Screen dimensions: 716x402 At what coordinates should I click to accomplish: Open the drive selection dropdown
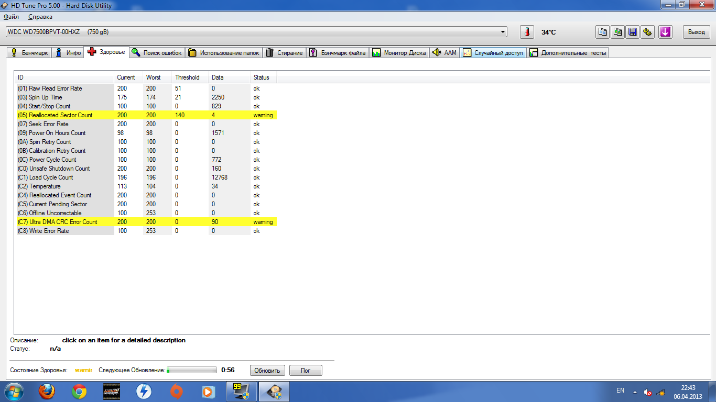[x=256, y=32]
